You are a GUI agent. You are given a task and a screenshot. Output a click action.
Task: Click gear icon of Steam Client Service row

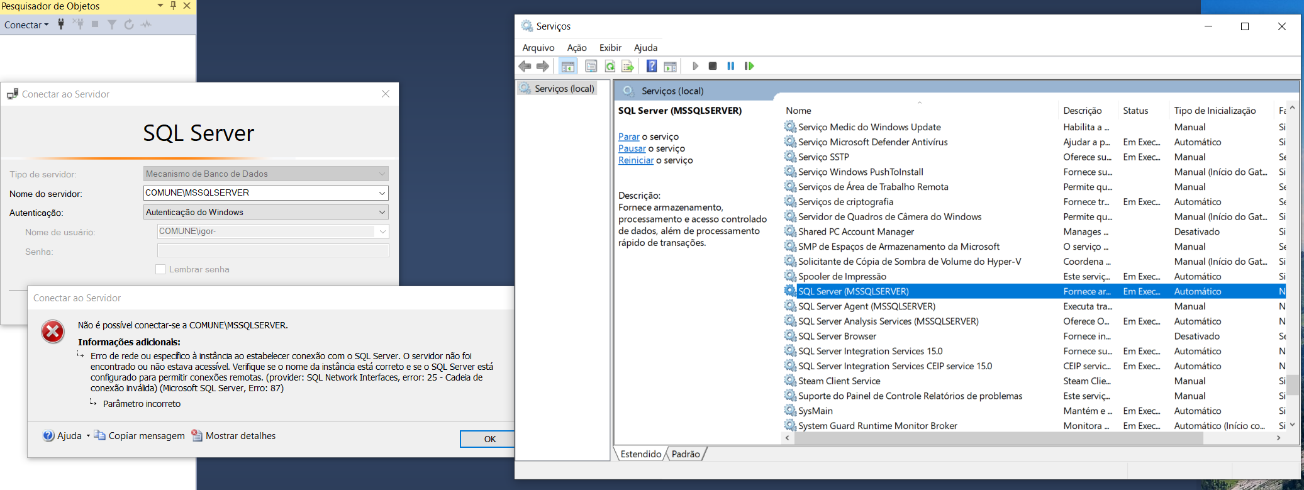click(790, 381)
